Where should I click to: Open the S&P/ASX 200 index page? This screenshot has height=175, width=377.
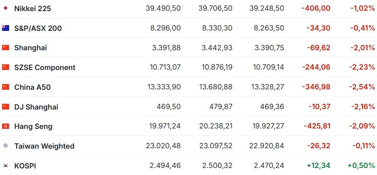(x=38, y=28)
